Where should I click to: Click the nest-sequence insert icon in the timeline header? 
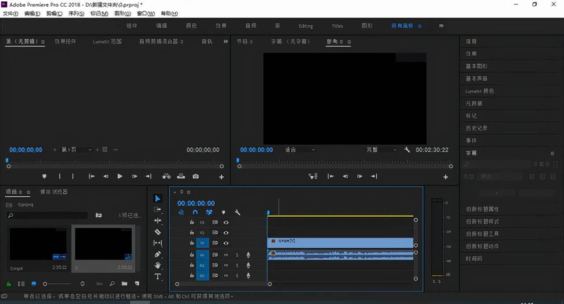pyautogui.click(x=181, y=212)
